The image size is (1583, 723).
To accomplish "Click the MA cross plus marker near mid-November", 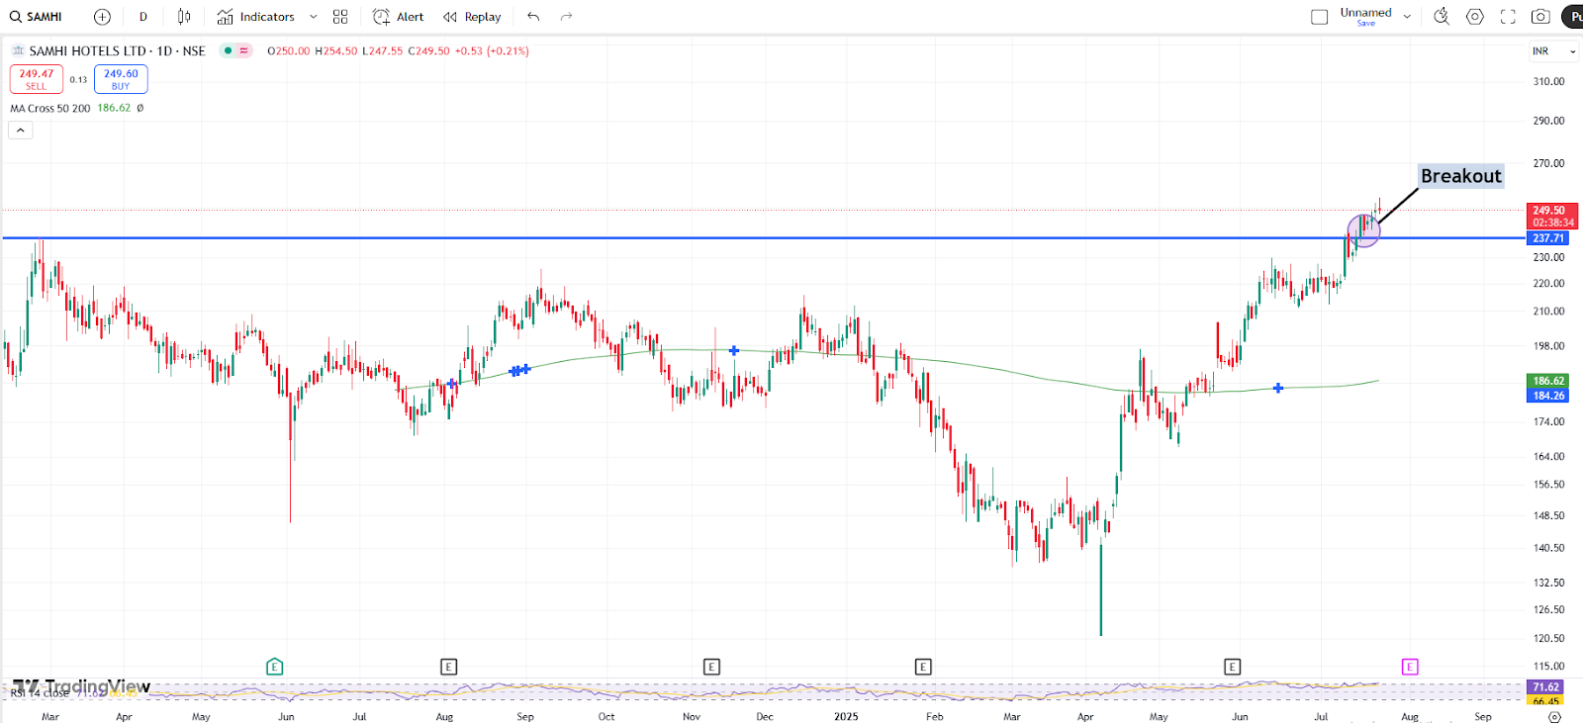I will (x=734, y=350).
